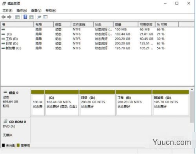Click the CD-ROM 0 DVD (F:) label panel
Screen dimensions: 196x154
16,130
